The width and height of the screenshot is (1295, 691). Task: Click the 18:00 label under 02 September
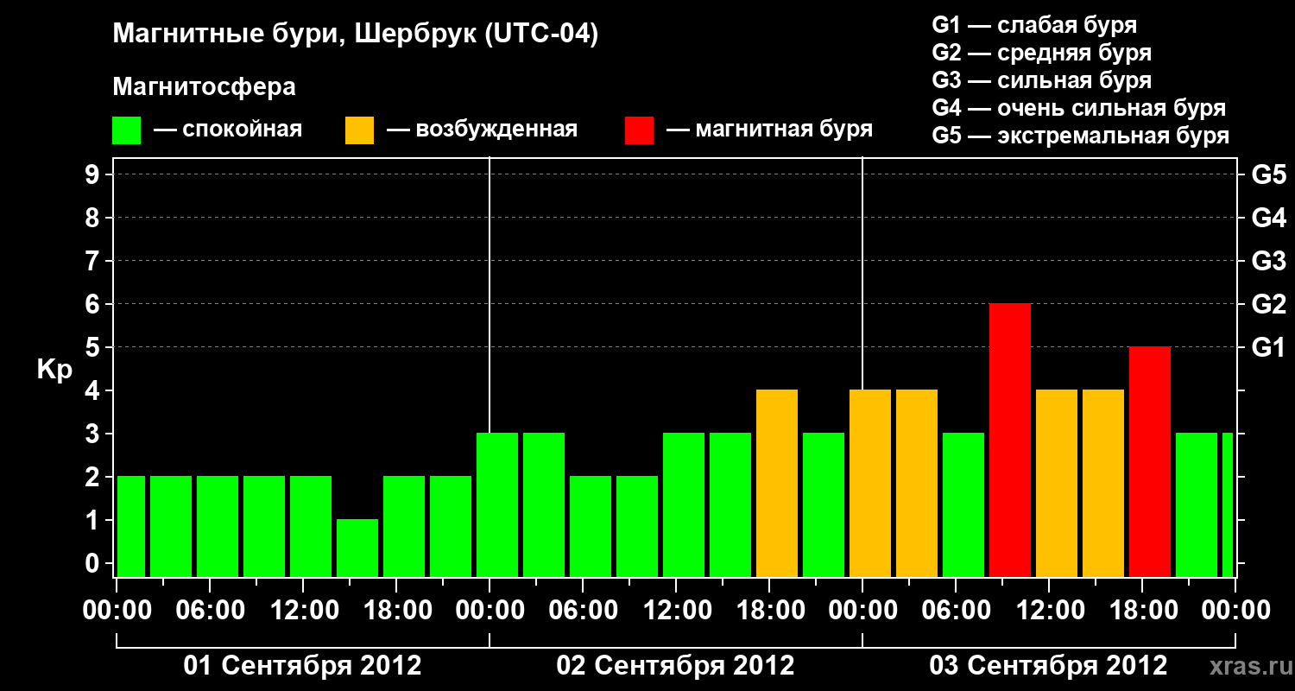(x=769, y=611)
